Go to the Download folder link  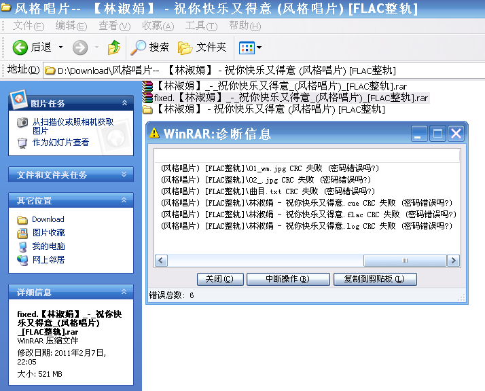point(48,219)
